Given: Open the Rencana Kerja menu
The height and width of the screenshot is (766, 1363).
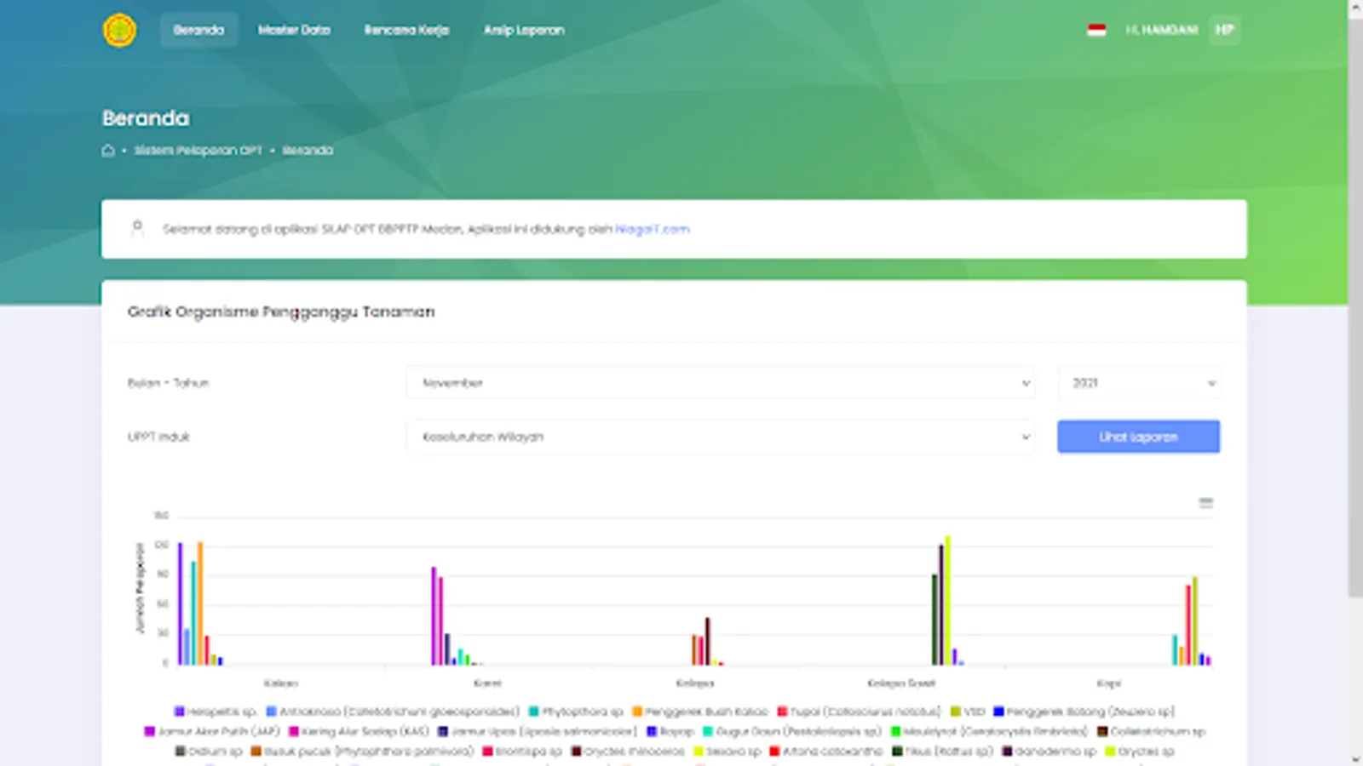Looking at the screenshot, I should [406, 30].
